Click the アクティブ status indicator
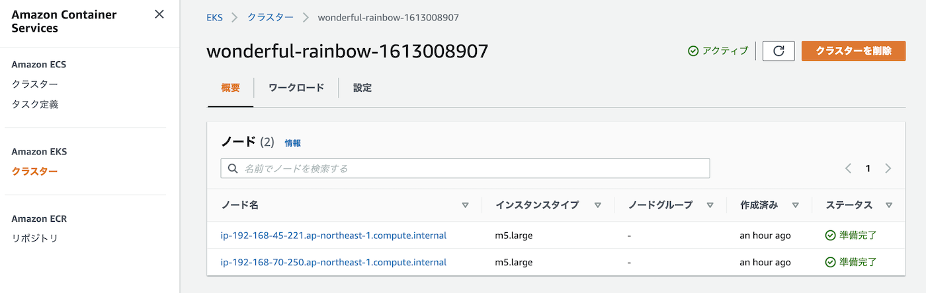The image size is (926, 293). (x=718, y=51)
